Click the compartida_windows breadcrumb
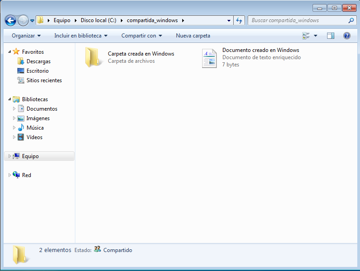Image resolution: width=360 pixels, height=271 pixels. click(x=152, y=20)
